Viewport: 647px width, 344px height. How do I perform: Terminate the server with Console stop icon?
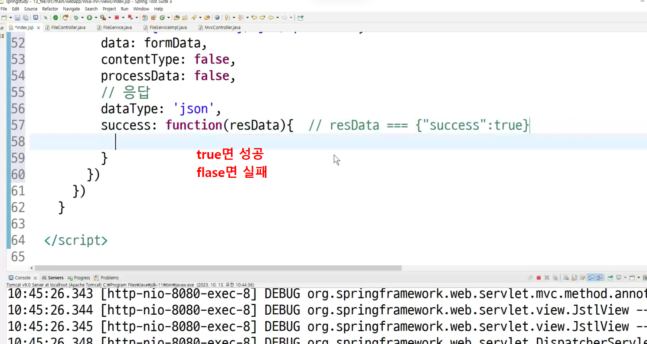pyautogui.click(x=539, y=278)
